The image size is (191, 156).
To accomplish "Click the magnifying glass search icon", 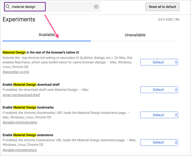I will click(8, 7).
